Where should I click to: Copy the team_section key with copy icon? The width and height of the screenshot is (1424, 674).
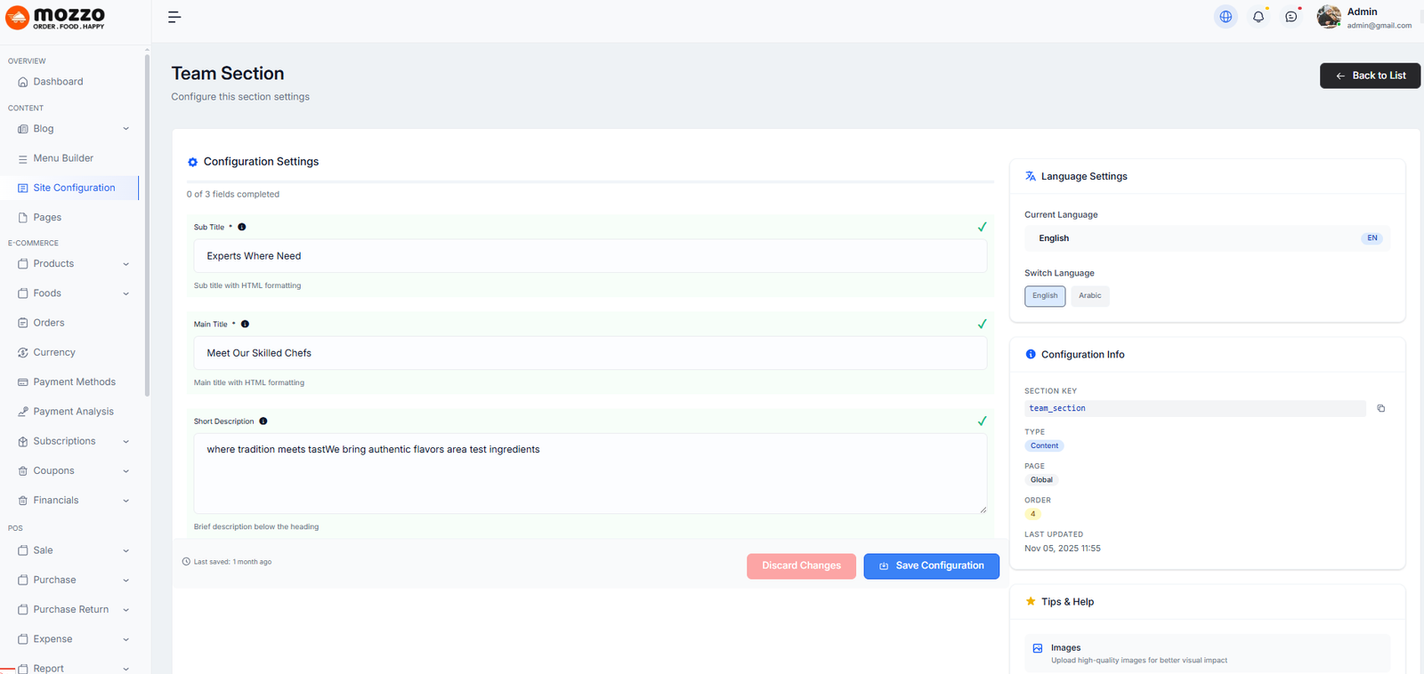[1380, 408]
